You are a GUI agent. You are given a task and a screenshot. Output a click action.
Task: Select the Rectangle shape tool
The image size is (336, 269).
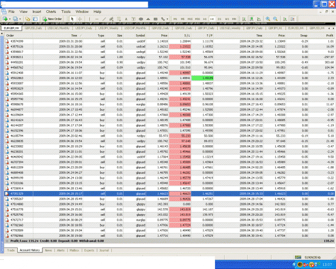click(x=155, y=19)
